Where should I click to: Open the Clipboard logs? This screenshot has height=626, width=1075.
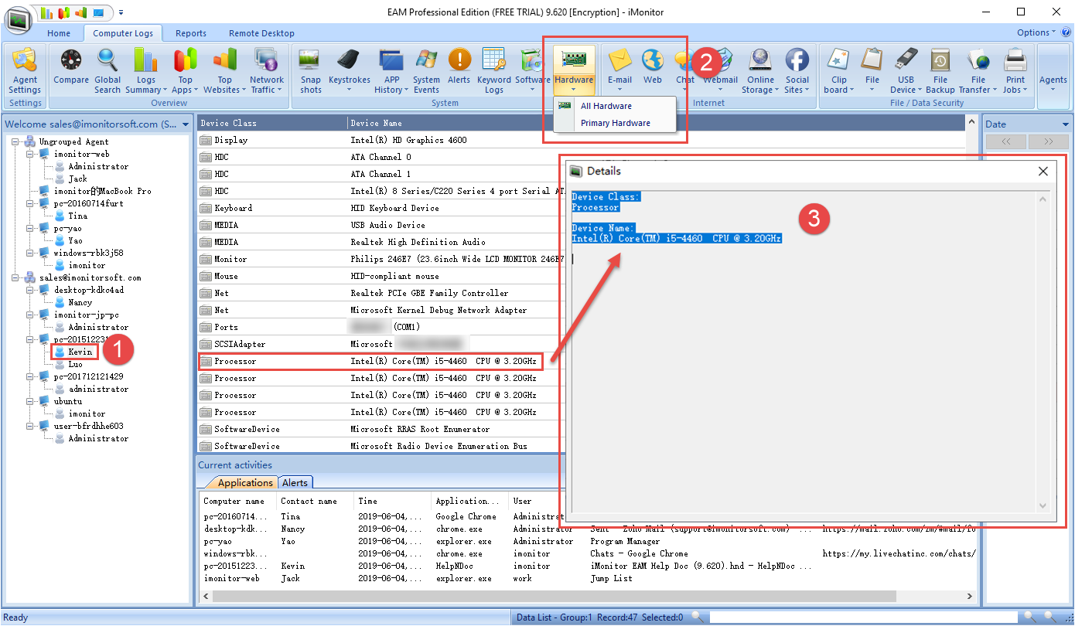pos(839,70)
